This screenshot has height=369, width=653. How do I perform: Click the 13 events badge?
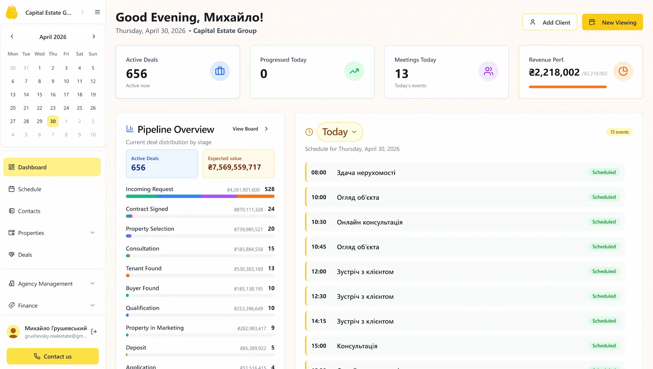619,132
